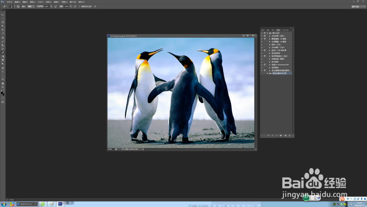The image size is (367, 207).
Task: Open the 文件(F) menu
Action: click(x=10, y=2)
